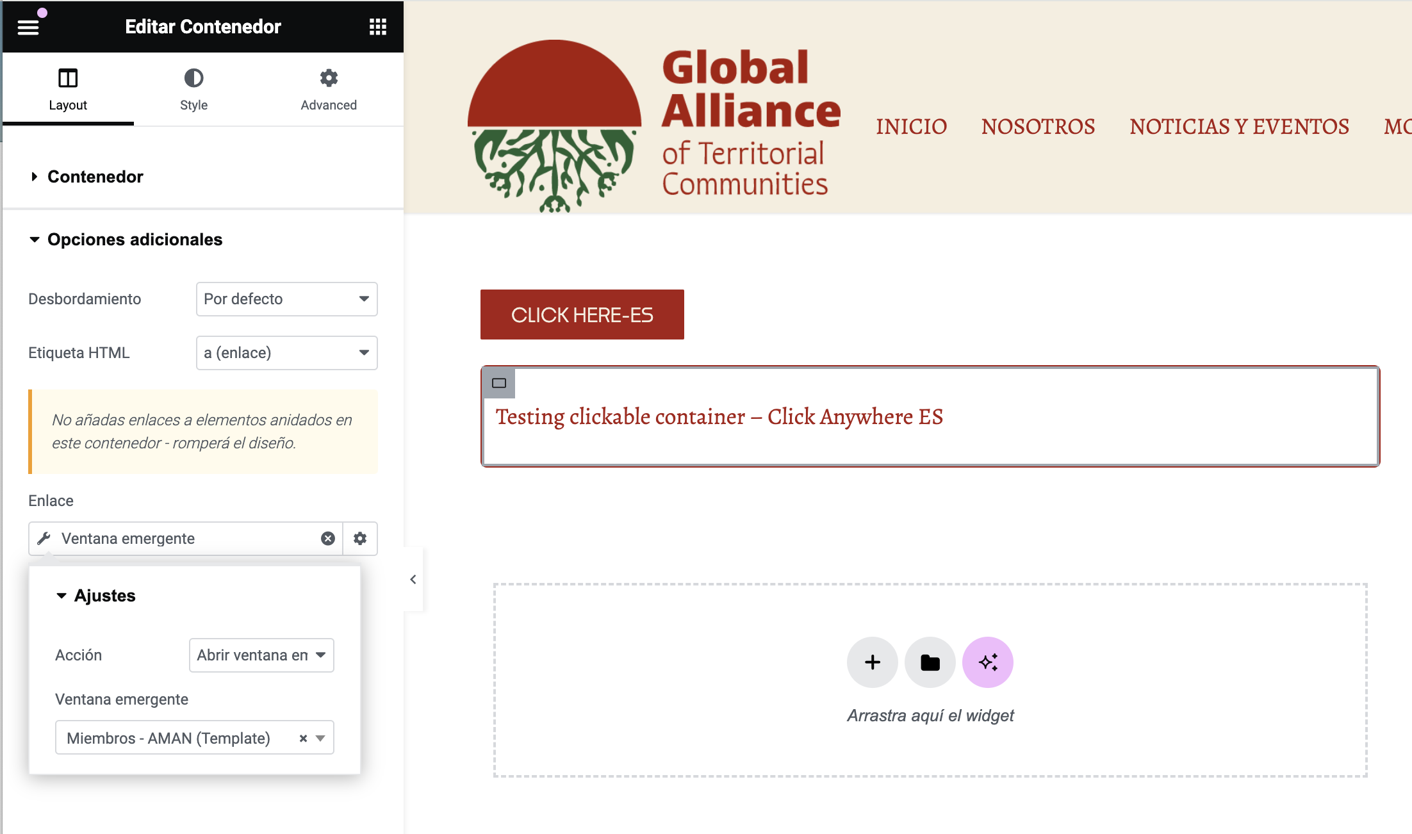Add a new container with plus
Image resolution: width=1412 pixels, height=834 pixels.
point(873,662)
